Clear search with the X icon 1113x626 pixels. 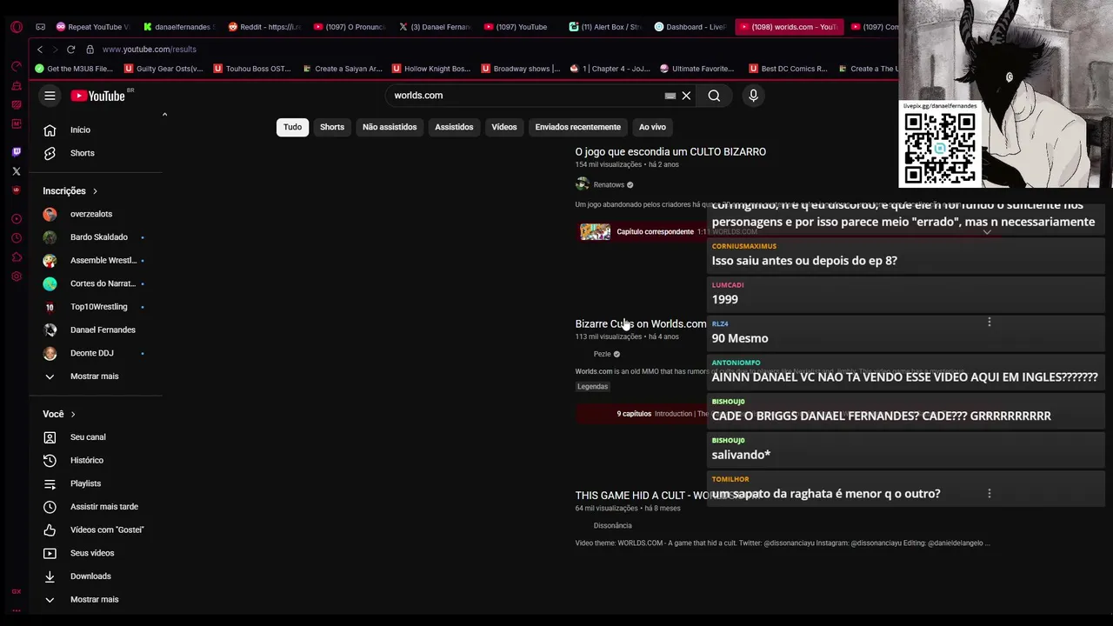(x=686, y=96)
